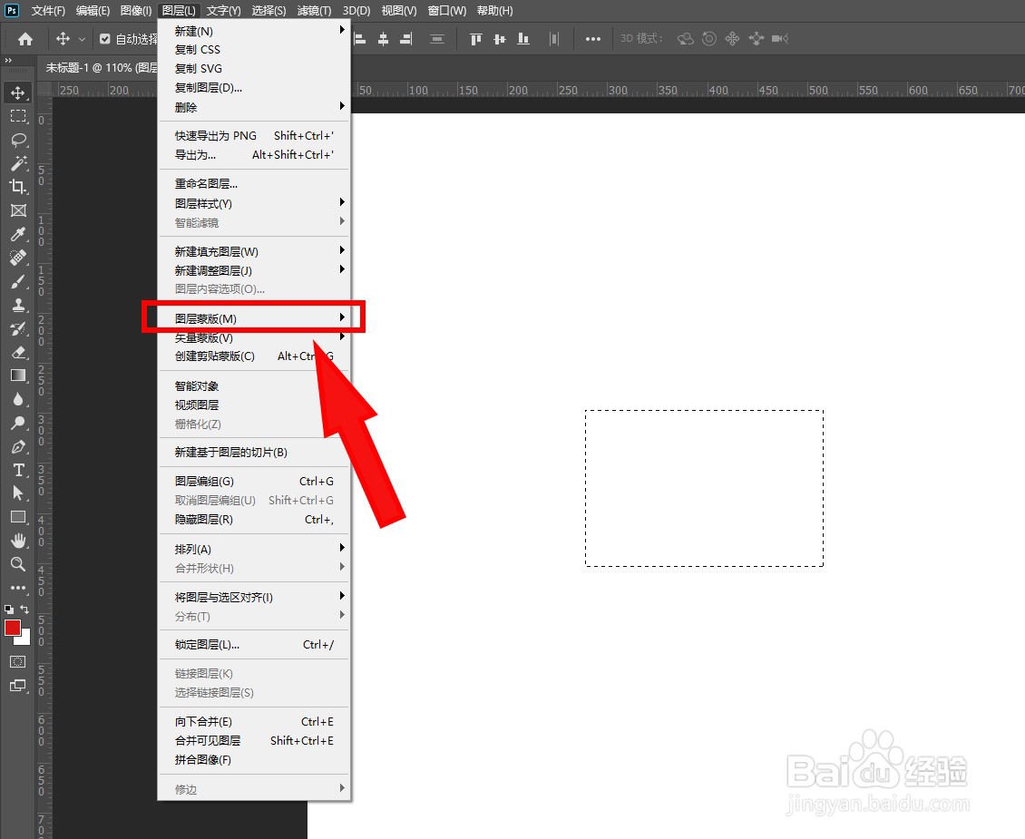This screenshot has height=839, width=1025.
Task: Select the Frame tool
Action: 17,210
